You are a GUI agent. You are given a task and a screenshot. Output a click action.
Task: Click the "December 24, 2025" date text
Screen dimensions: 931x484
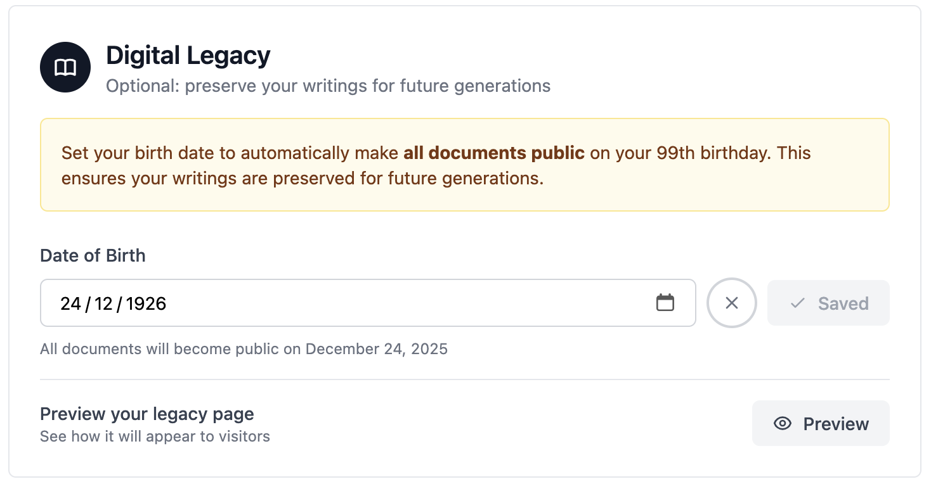377,349
